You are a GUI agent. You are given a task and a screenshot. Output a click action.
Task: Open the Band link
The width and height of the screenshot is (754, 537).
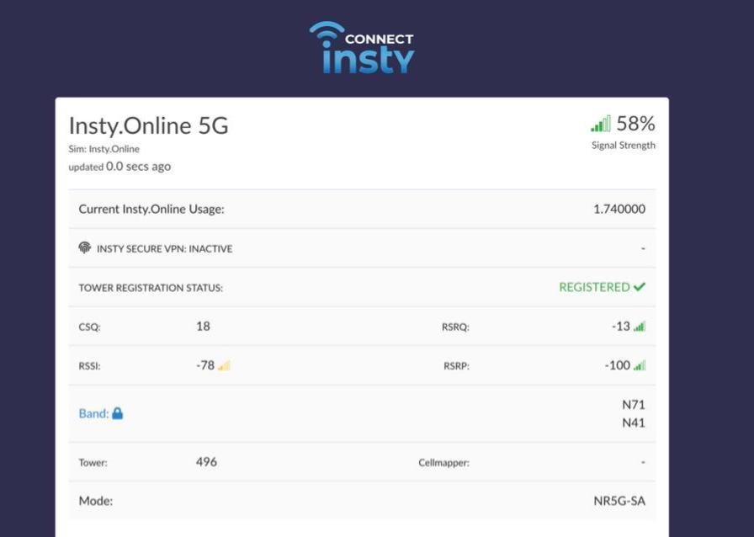click(93, 413)
